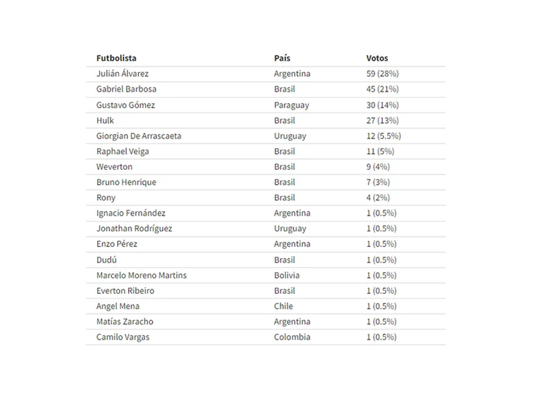533x399 pixels.
Task: Select the Gabriel Barbosa row name
Action: pos(126,89)
